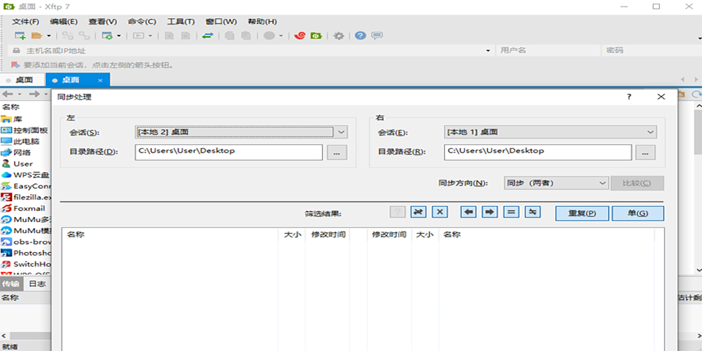The width and height of the screenshot is (702, 351).
Task: Click the dialog help question mark
Action: (629, 97)
